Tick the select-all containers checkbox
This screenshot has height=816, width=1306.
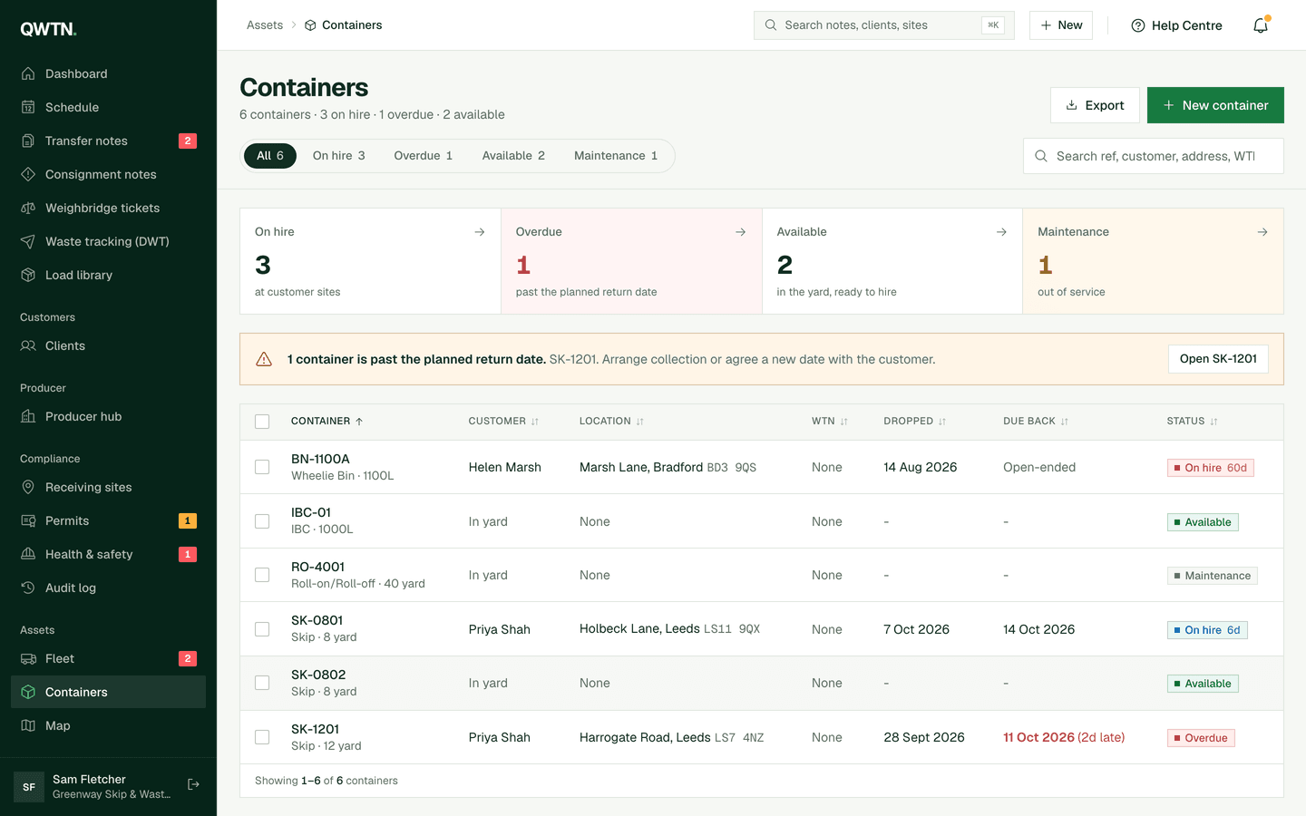point(262,422)
